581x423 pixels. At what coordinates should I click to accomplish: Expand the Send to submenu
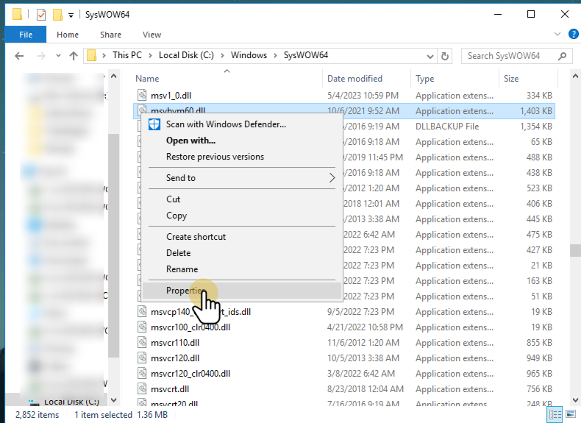242,178
